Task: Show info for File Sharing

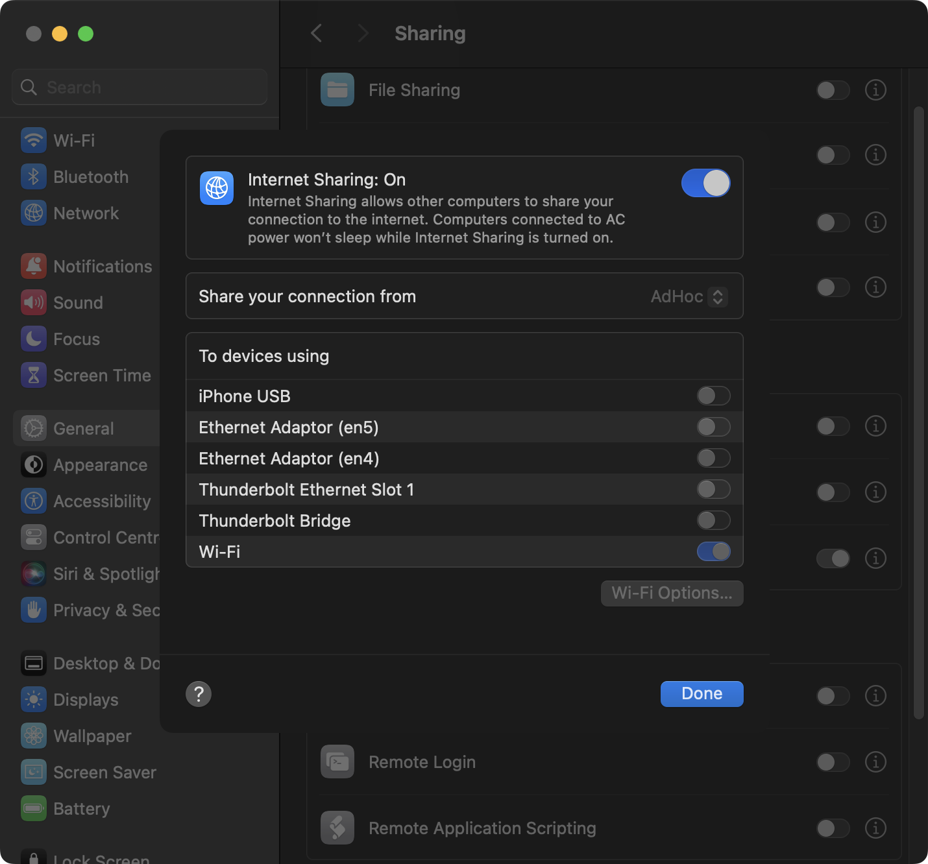Action: 875,90
